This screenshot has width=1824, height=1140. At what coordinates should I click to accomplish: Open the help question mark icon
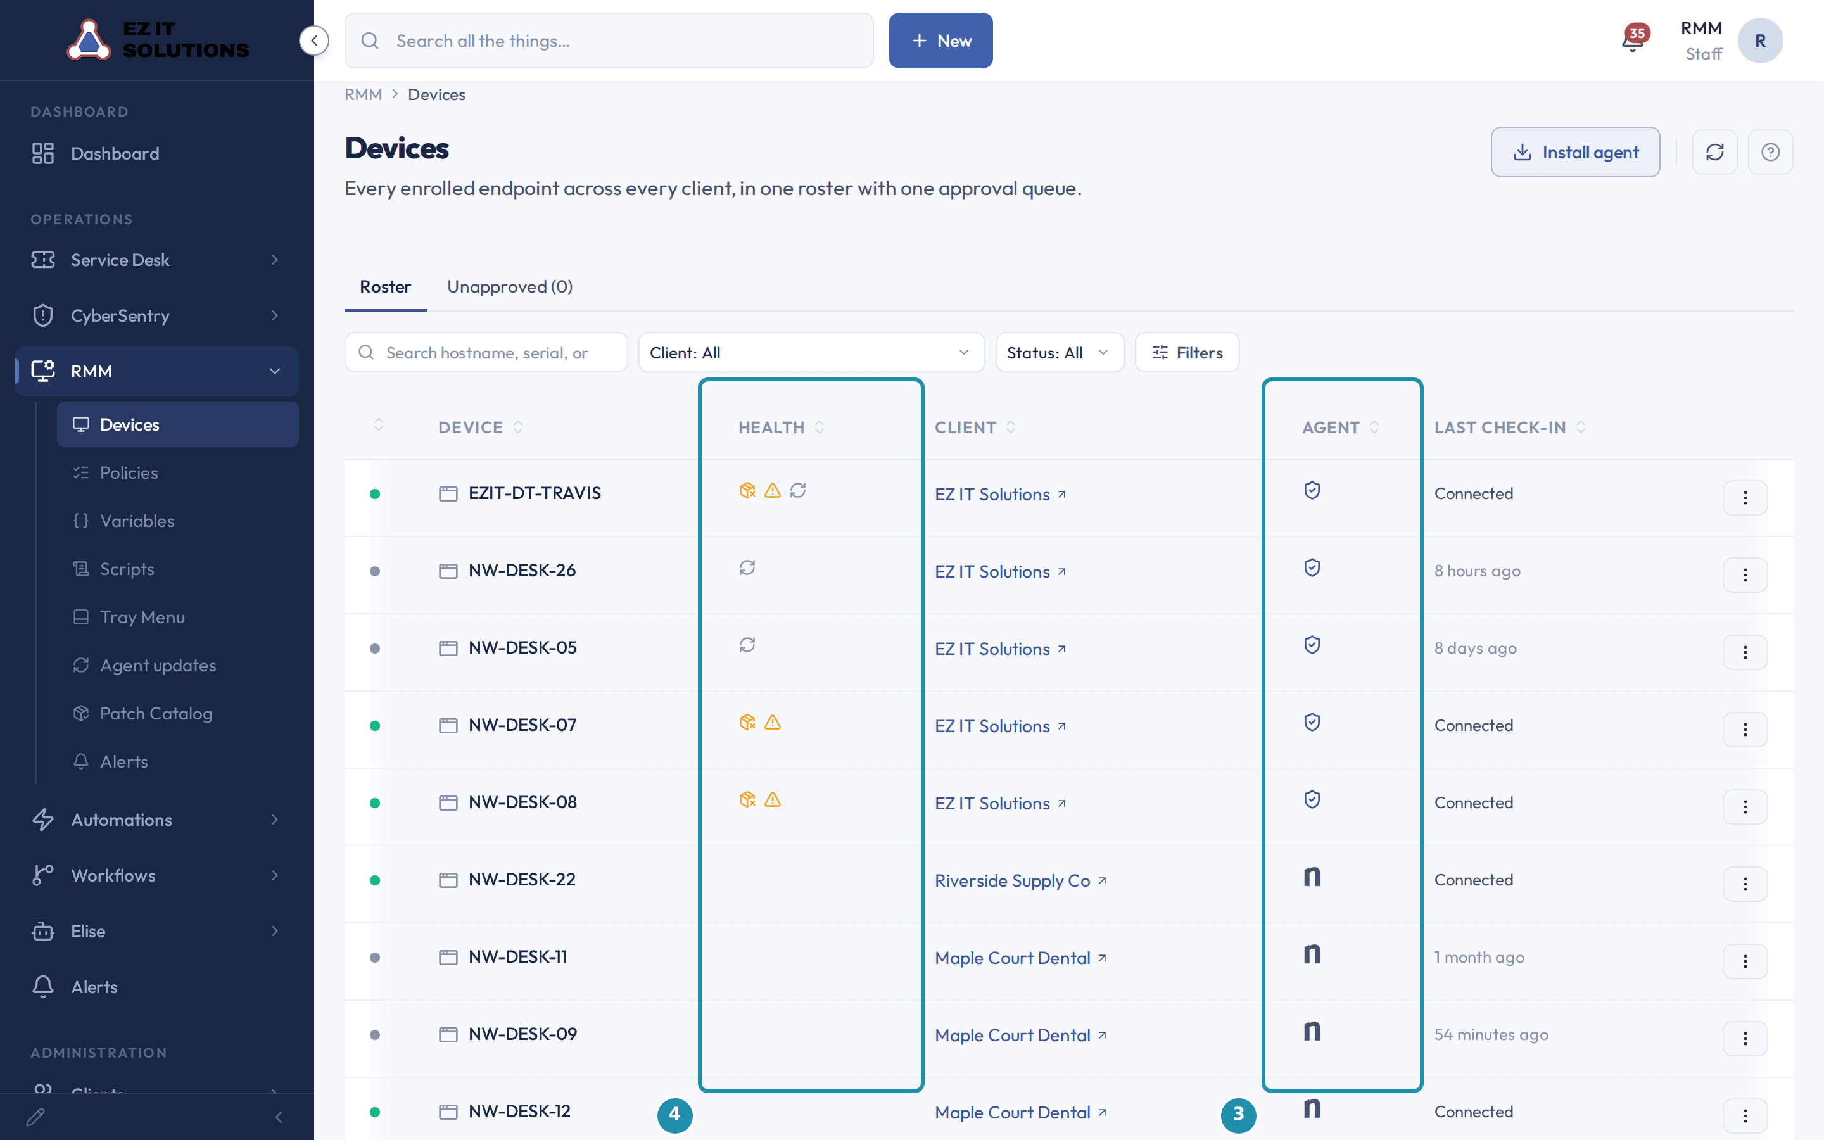[x=1771, y=152]
